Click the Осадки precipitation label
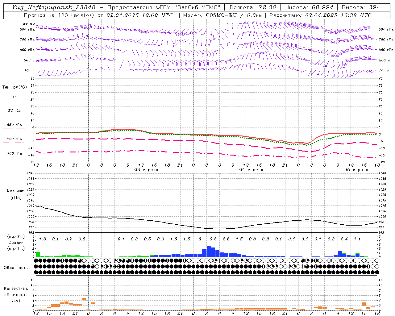Viewport: 395px width, 316px height. pos(16,243)
